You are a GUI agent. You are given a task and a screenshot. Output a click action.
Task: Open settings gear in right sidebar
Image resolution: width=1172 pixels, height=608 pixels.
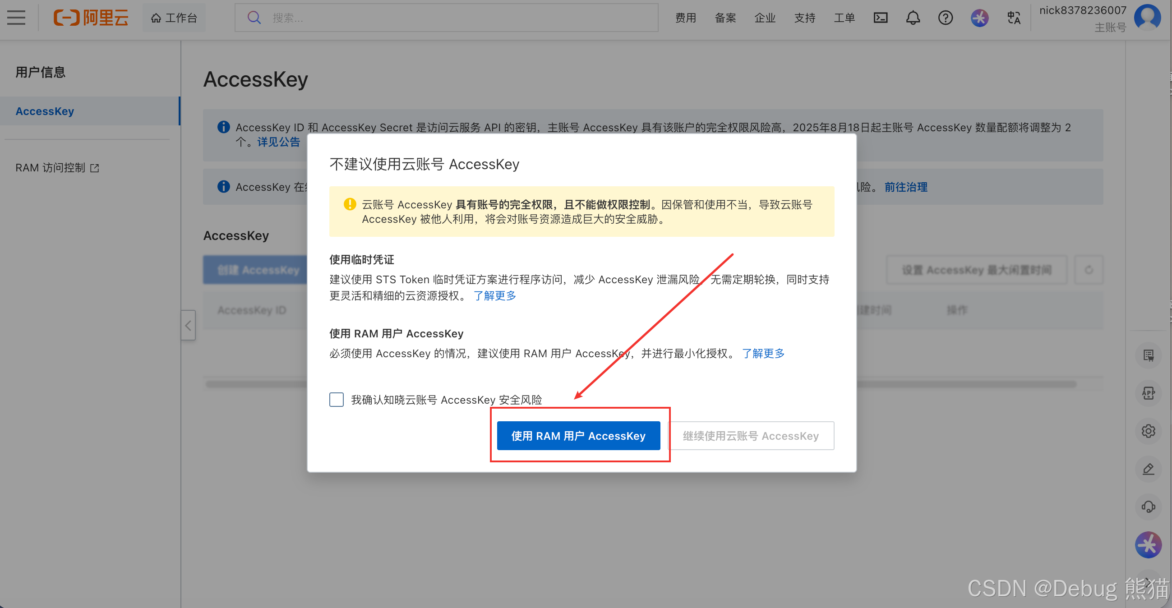[x=1149, y=431]
